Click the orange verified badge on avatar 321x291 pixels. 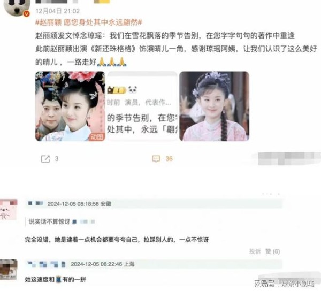coord(27,14)
